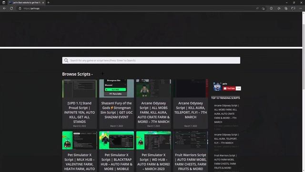Screen dimensions: 305x172
Task: Click the March 7, 2023 date under Strongman Sim
Action: pyautogui.click(x=116, y=126)
